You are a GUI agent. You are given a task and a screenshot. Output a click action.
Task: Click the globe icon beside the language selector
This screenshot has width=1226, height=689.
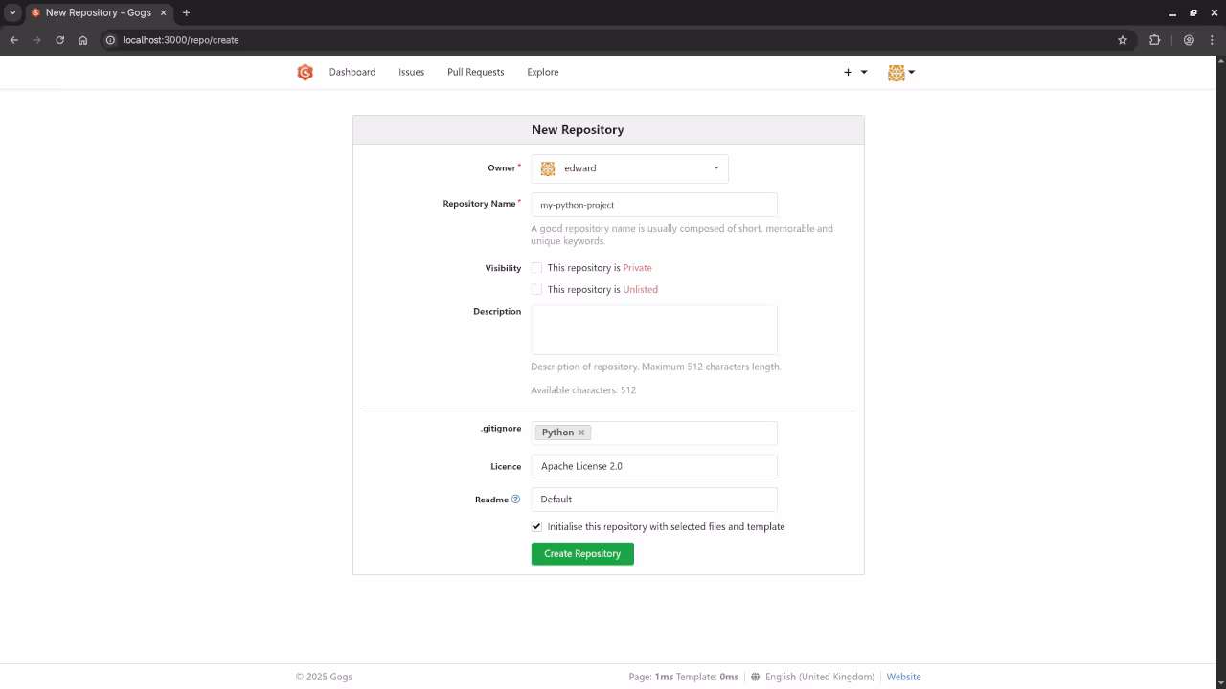click(756, 677)
